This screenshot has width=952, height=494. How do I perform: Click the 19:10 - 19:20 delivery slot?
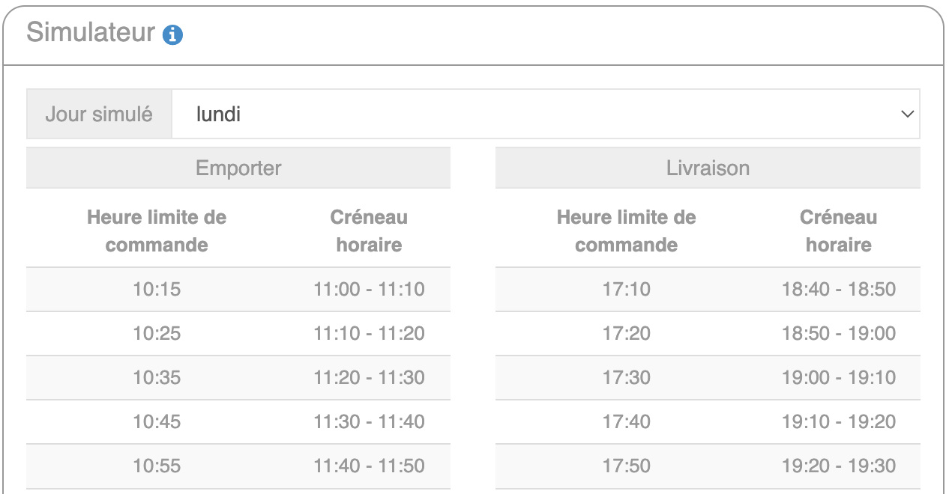(x=838, y=421)
